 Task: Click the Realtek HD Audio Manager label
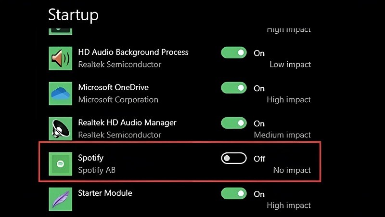click(127, 122)
